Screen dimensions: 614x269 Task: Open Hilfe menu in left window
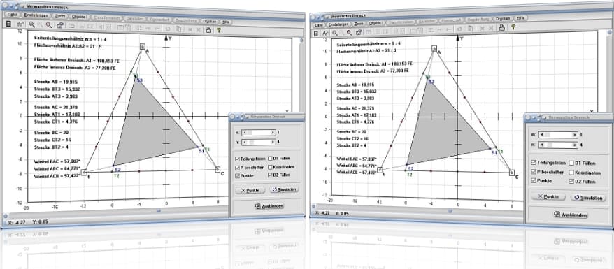pos(226,22)
